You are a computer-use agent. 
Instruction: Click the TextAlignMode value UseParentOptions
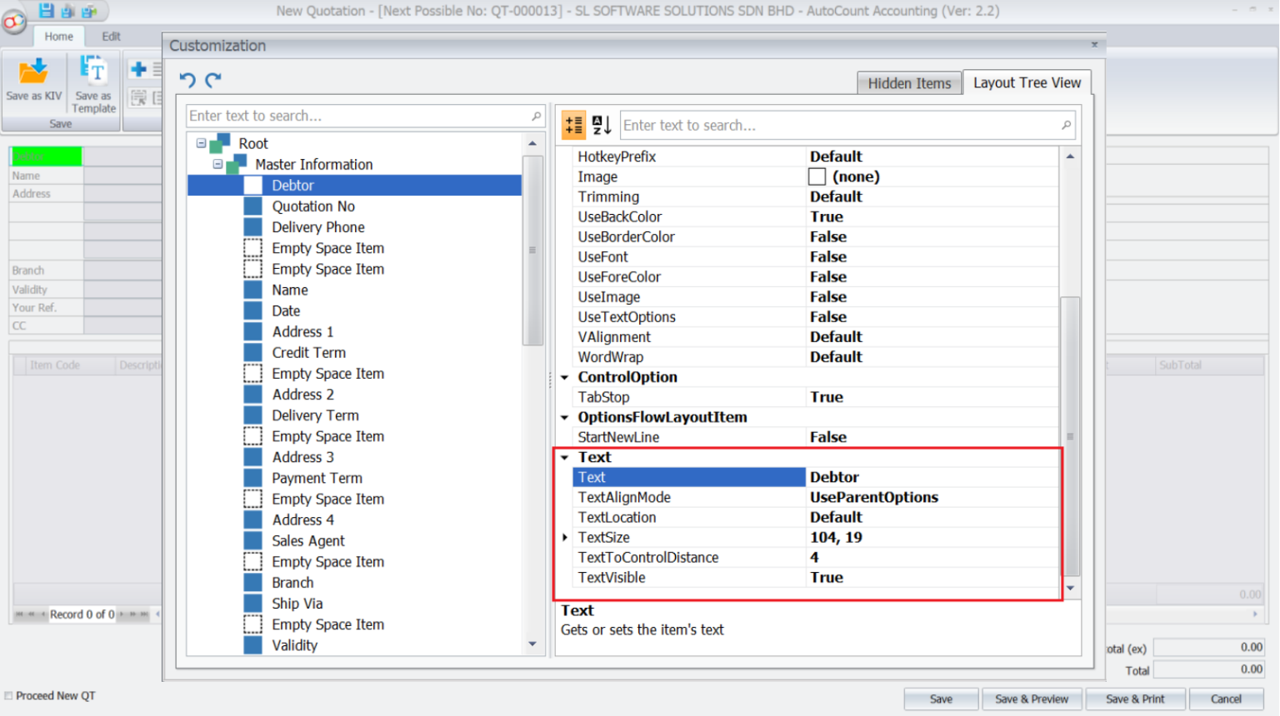tap(874, 497)
